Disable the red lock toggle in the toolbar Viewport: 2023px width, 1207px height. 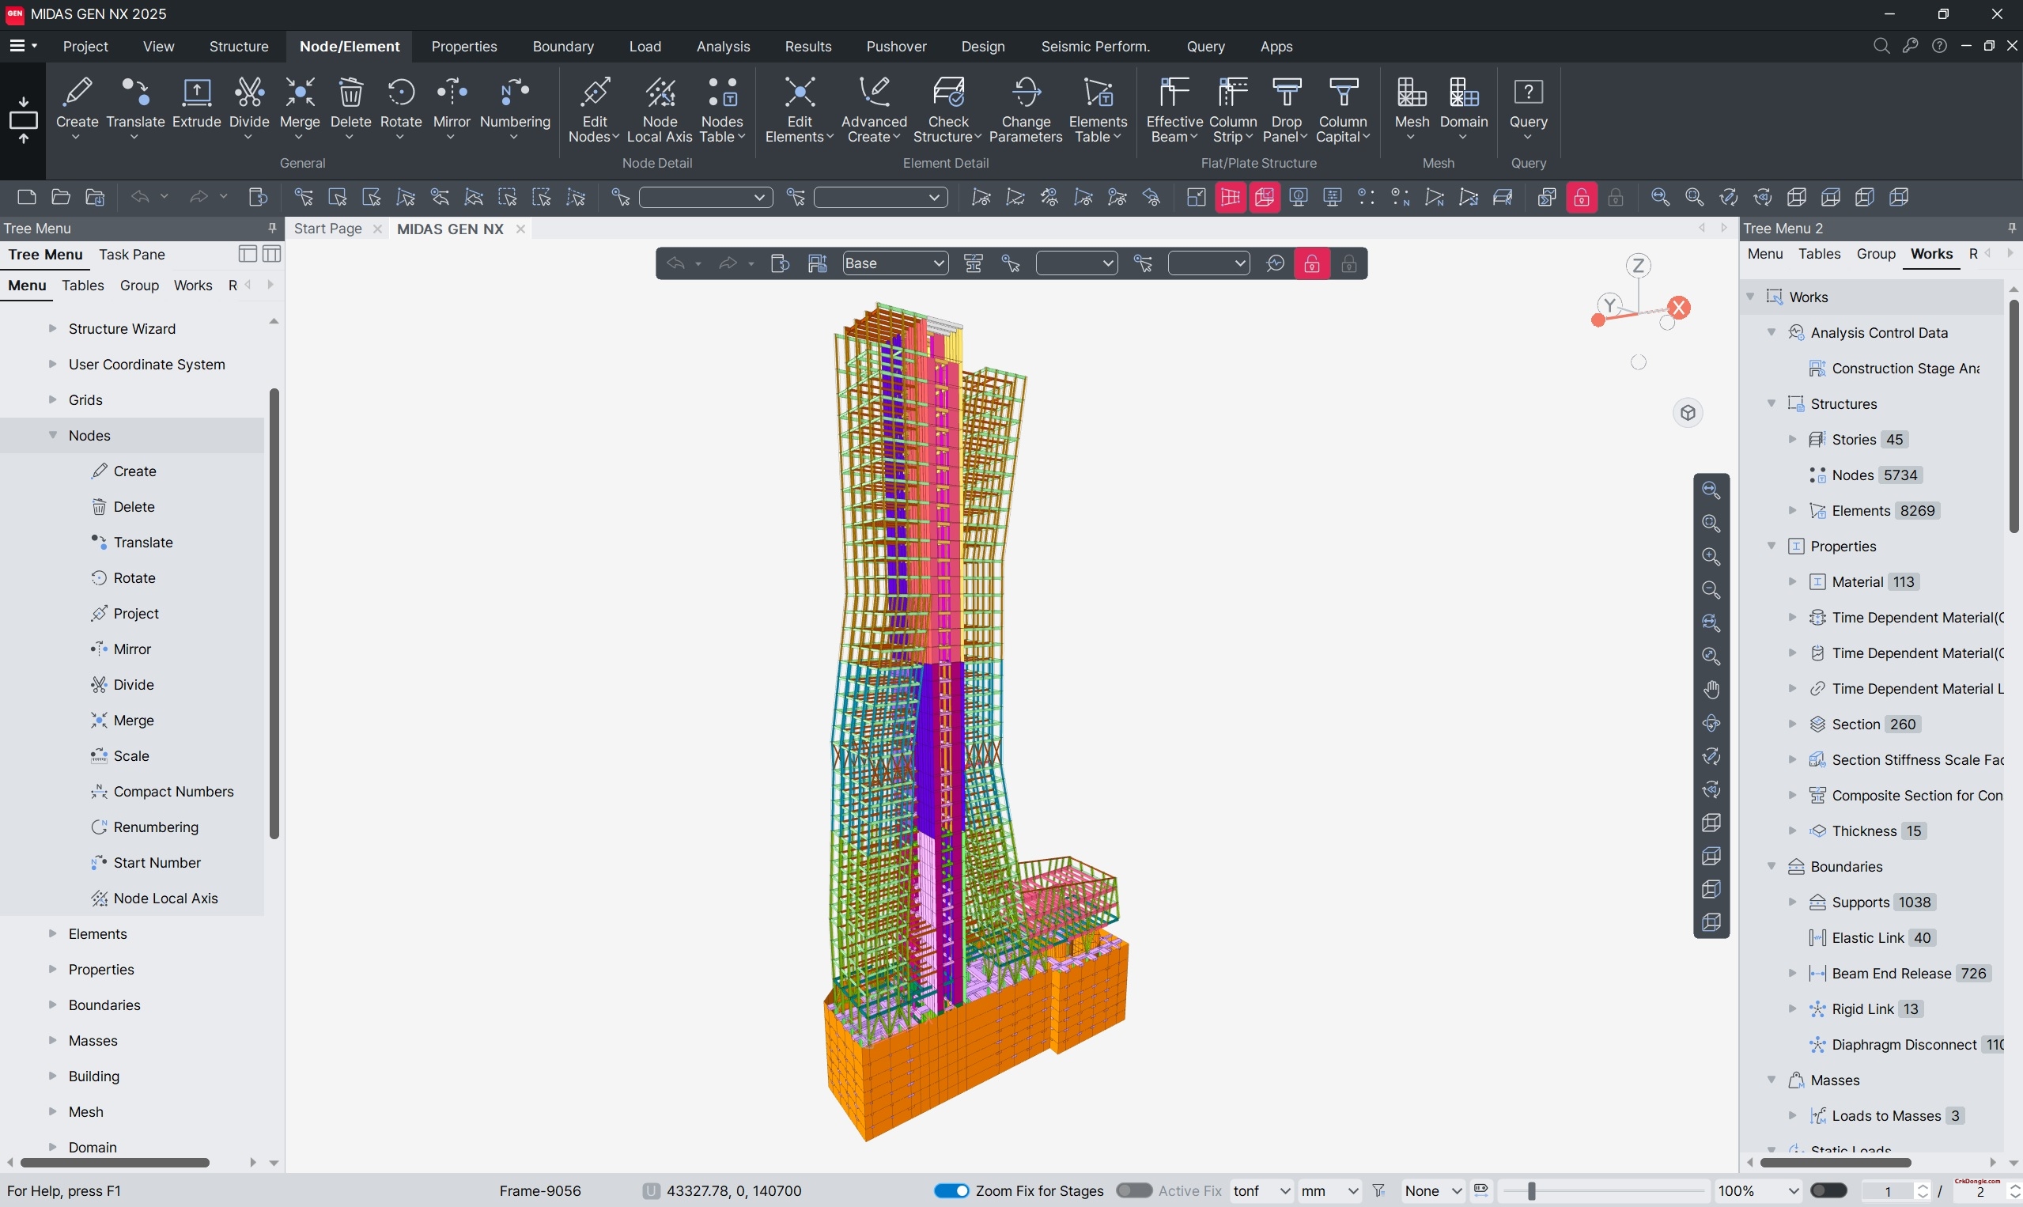click(1581, 197)
